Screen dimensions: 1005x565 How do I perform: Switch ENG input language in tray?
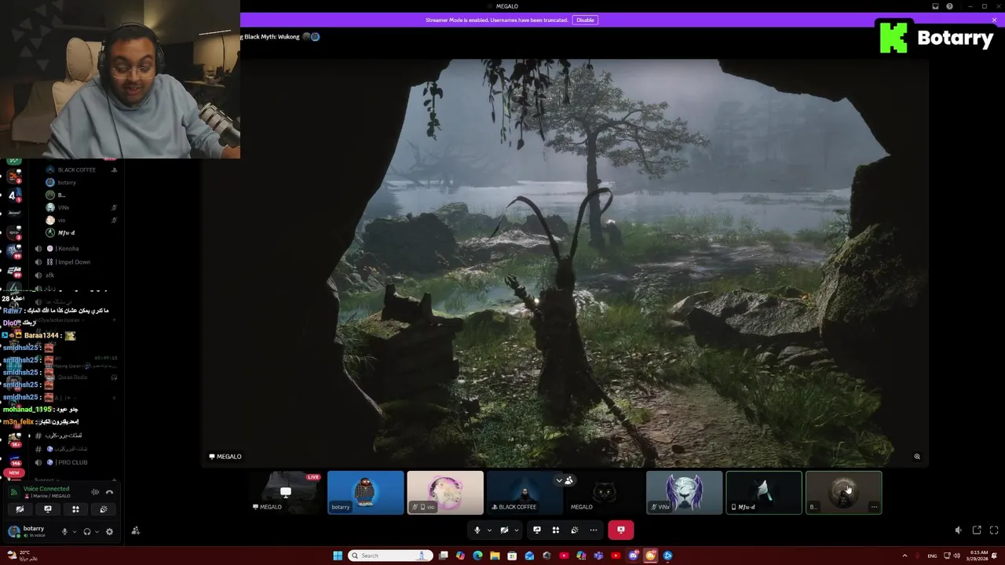(x=932, y=556)
